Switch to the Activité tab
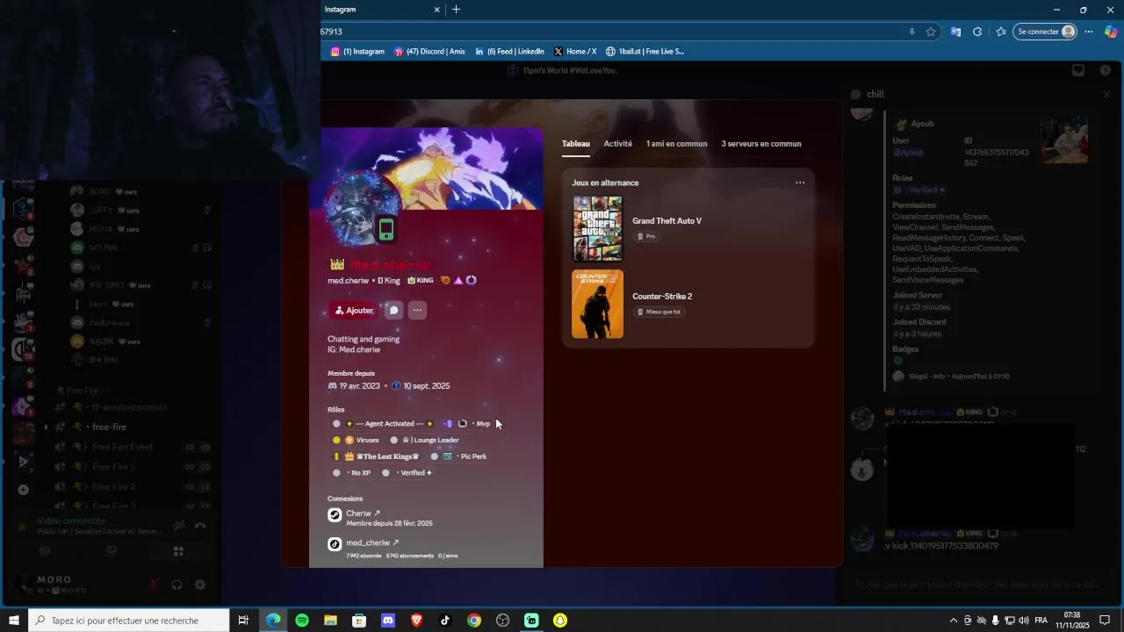 pyautogui.click(x=618, y=144)
